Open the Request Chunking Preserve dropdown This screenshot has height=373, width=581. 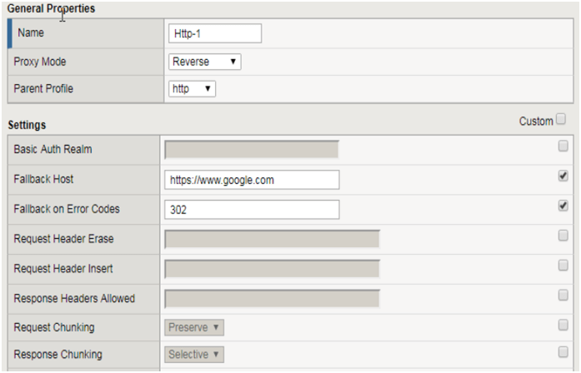tap(194, 327)
